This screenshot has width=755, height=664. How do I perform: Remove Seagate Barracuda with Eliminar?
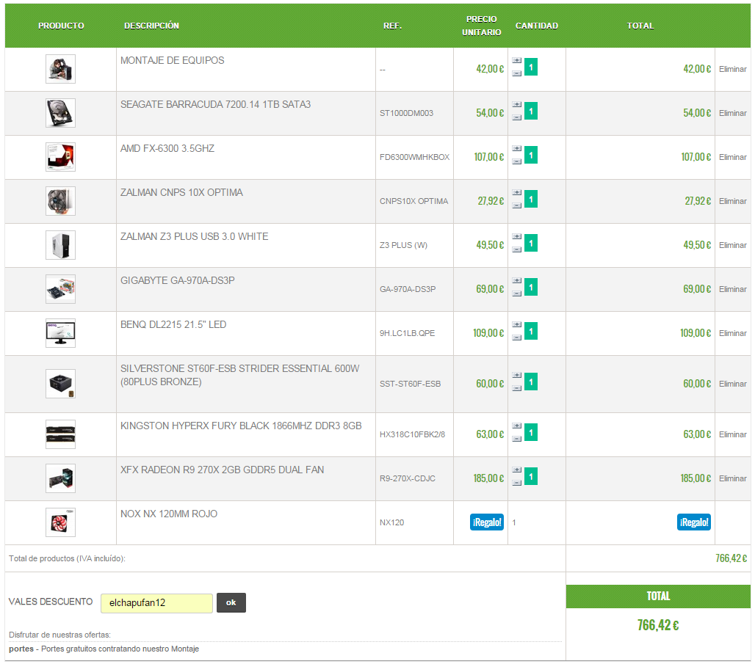click(x=732, y=113)
